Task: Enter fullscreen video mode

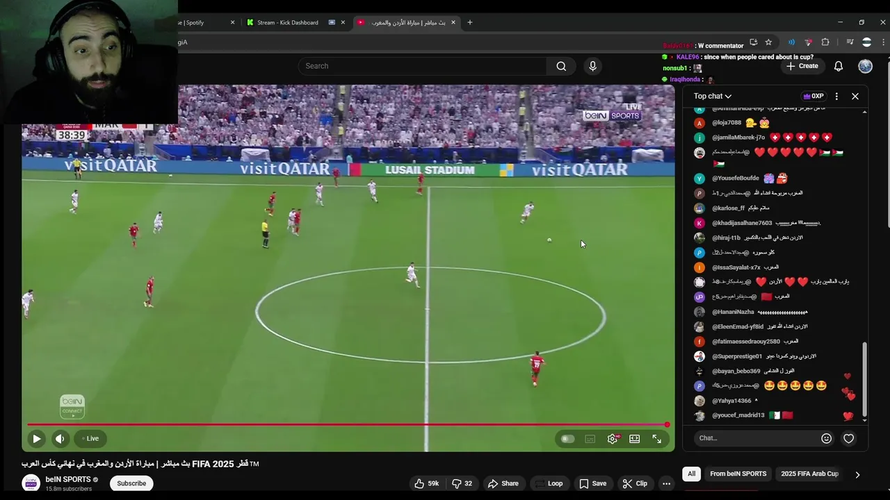Action: coord(657,439)
